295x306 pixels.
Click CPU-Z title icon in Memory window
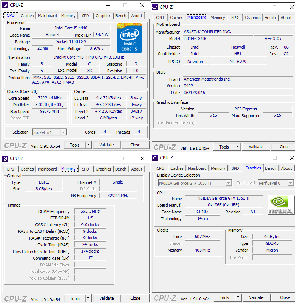(5, 159)
